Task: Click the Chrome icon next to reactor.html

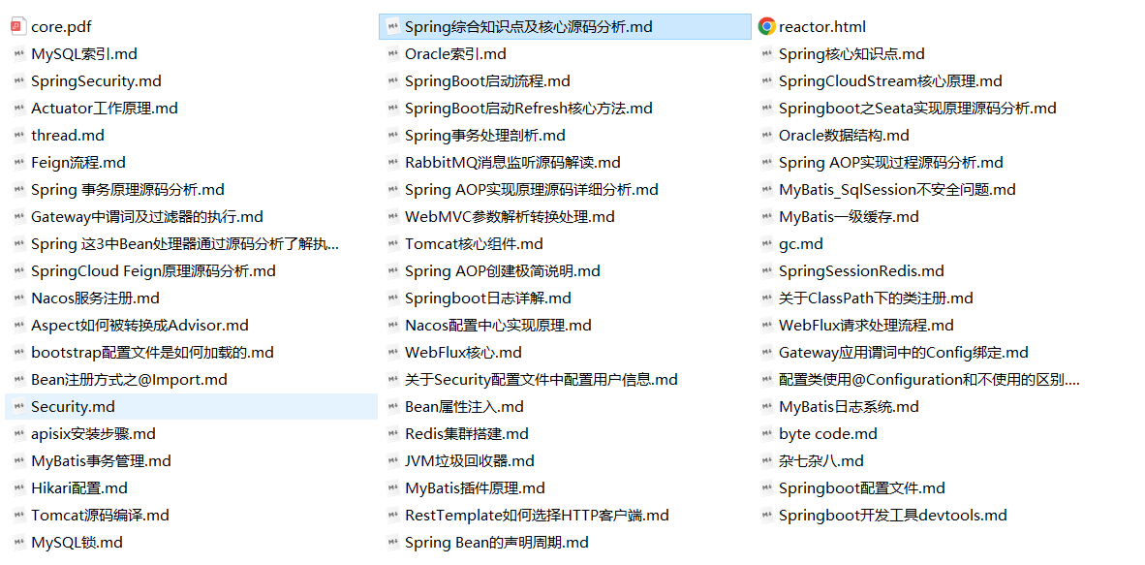Action: pyautogui.click(x=765, y=26)
